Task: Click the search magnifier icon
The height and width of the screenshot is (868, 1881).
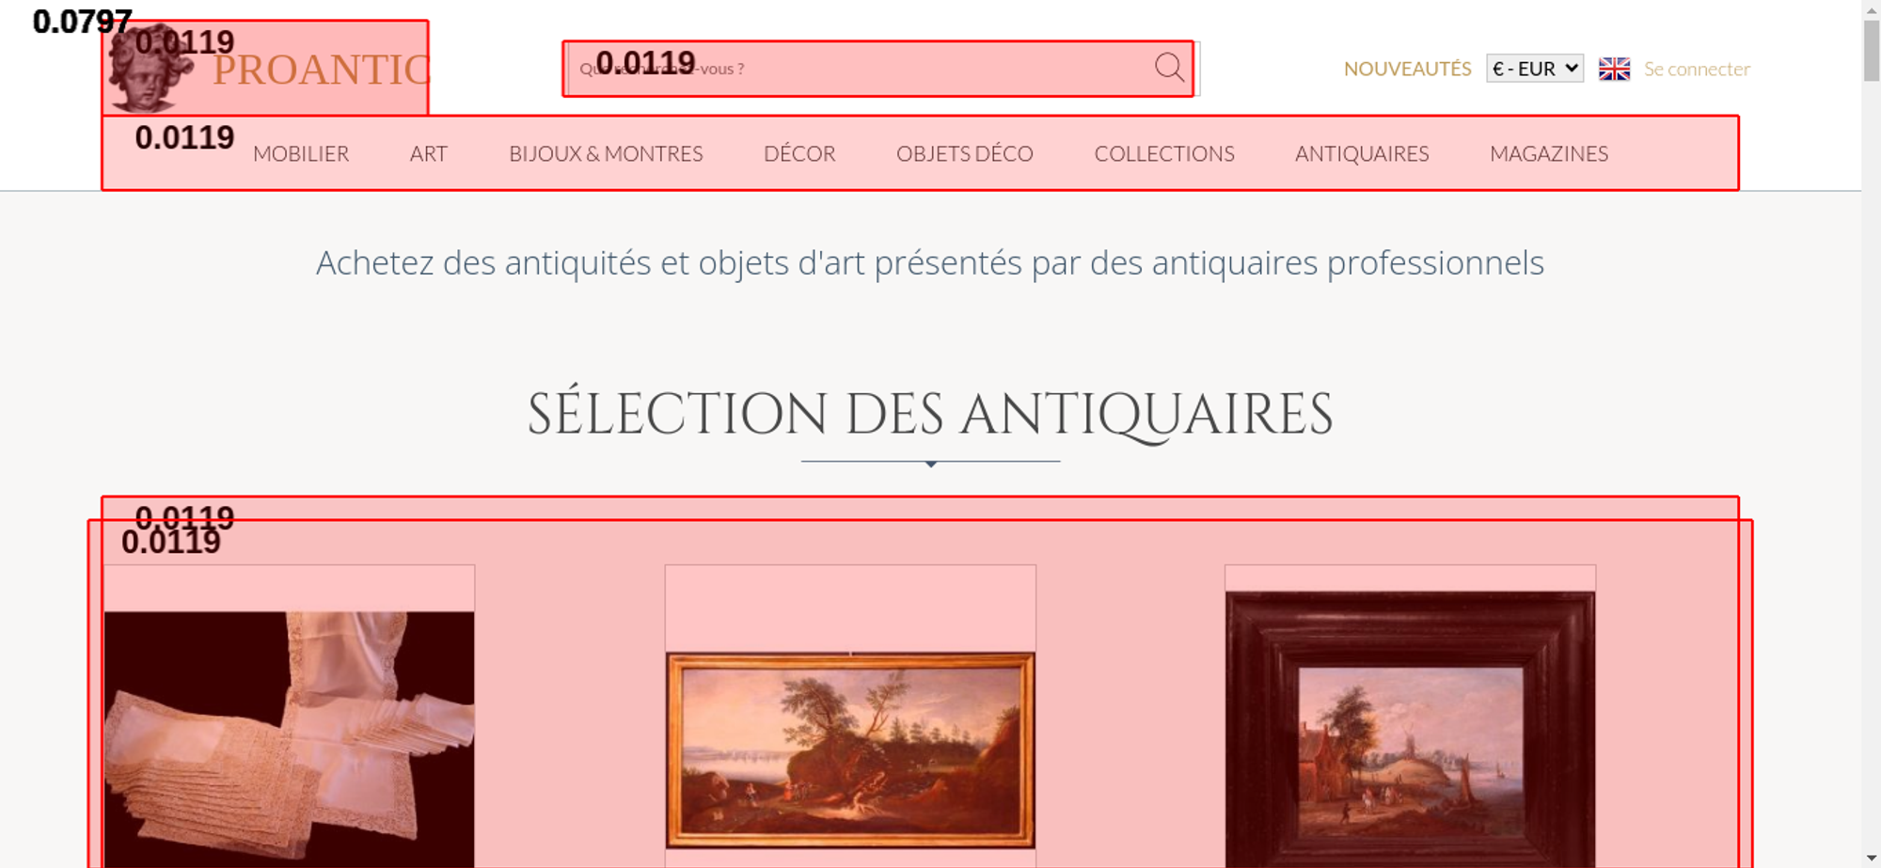Action: tap(1169, 68)
